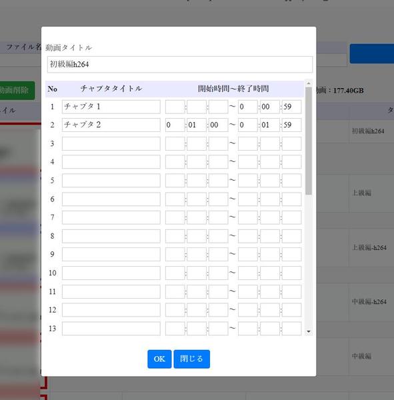The image size is (394, 400).
Task: Focus the row 8 chapter title input
Action: click(x=111, y=236)
